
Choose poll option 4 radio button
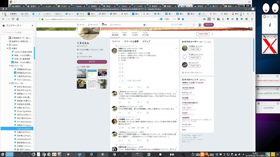tap(120, 76)
